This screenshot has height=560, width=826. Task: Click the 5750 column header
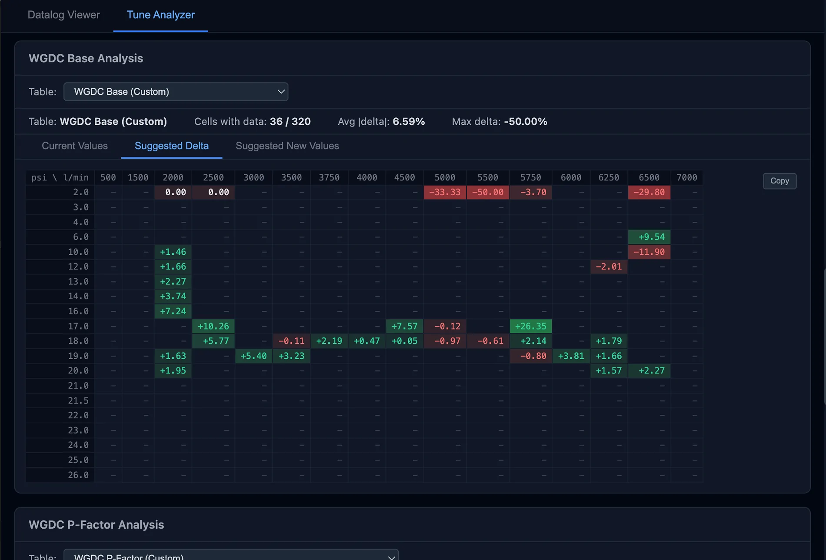coord(531,177)
